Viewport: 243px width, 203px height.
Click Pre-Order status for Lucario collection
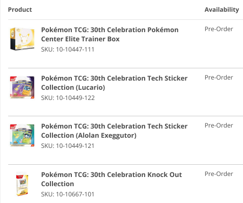pyautogui.click(x=219, y=78)
